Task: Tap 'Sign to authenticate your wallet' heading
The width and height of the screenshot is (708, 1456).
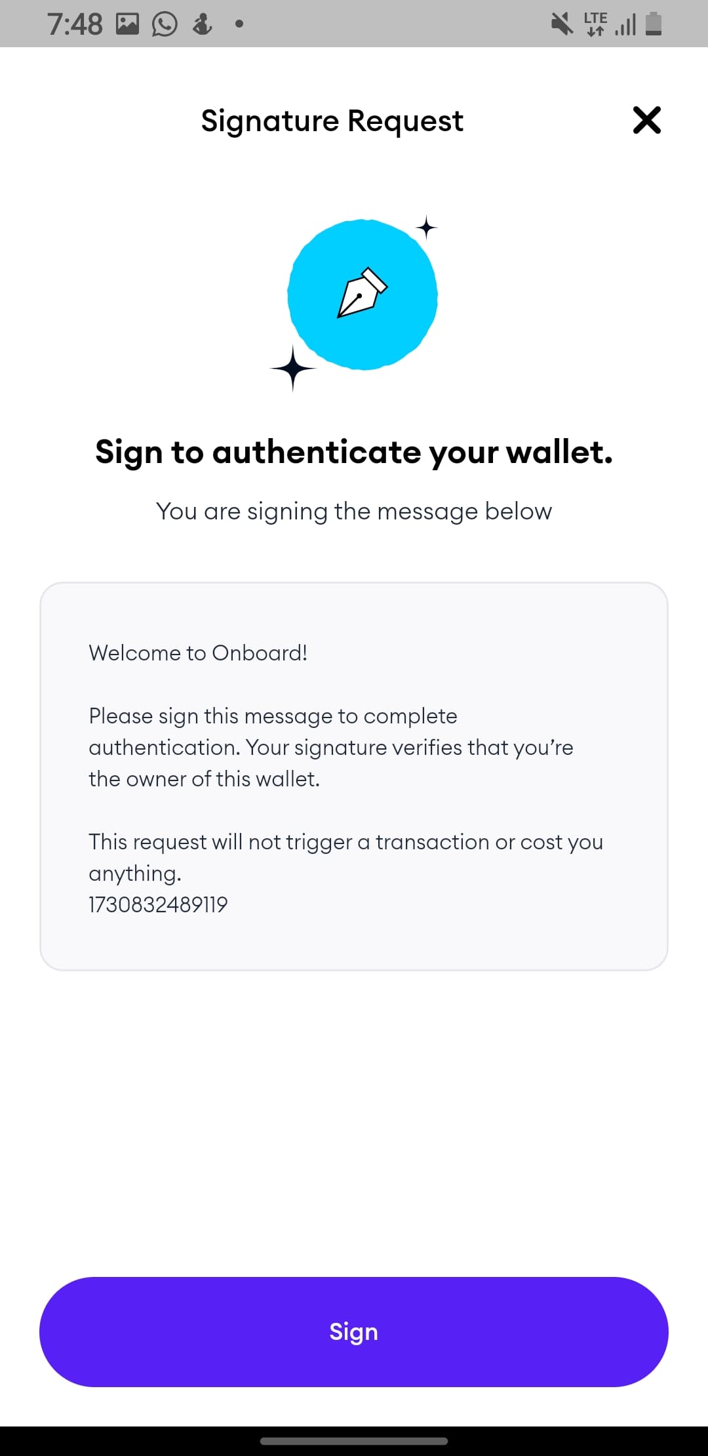Action: (354, 453)
